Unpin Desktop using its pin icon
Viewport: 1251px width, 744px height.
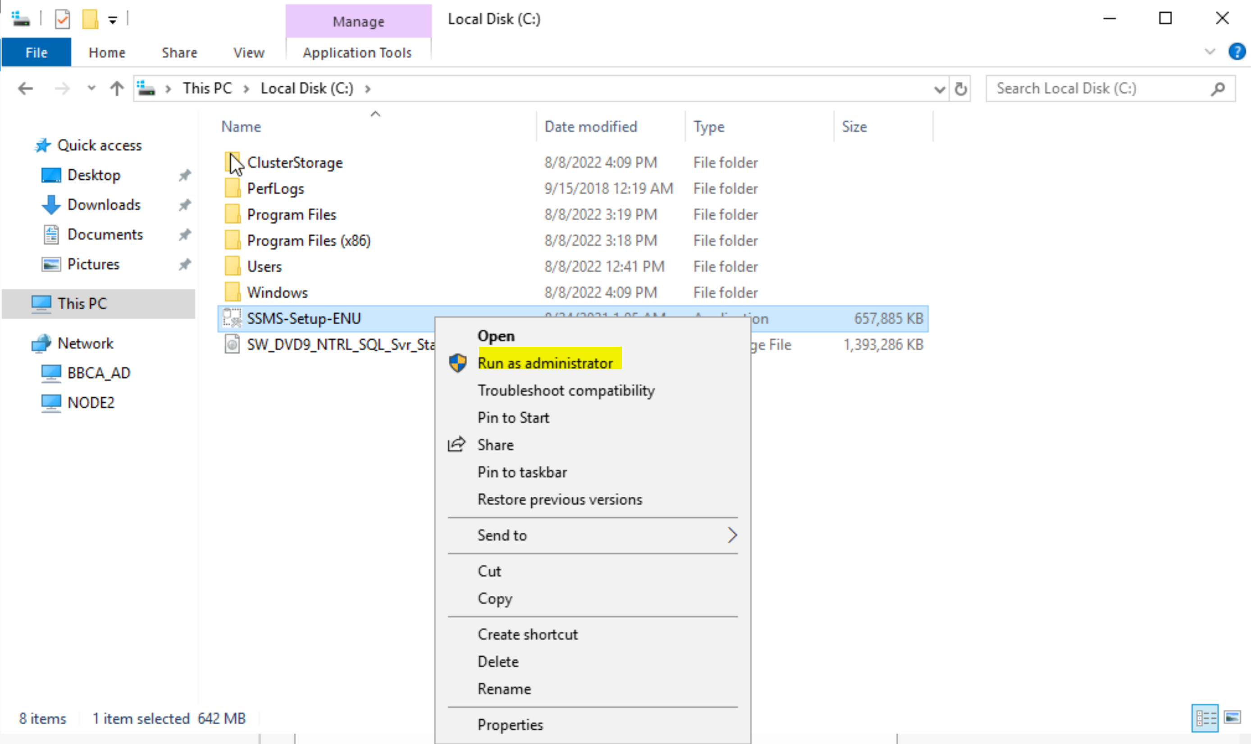[x=185, y=175]
